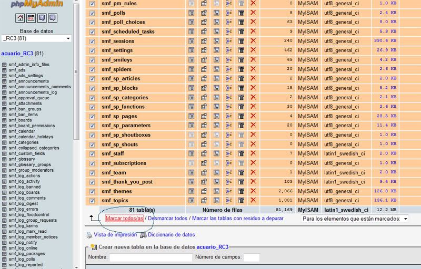Viewport: 421px width, 269px height.
Task: Search icon for smf_thank_you_post
Action: tap(216, 182)
